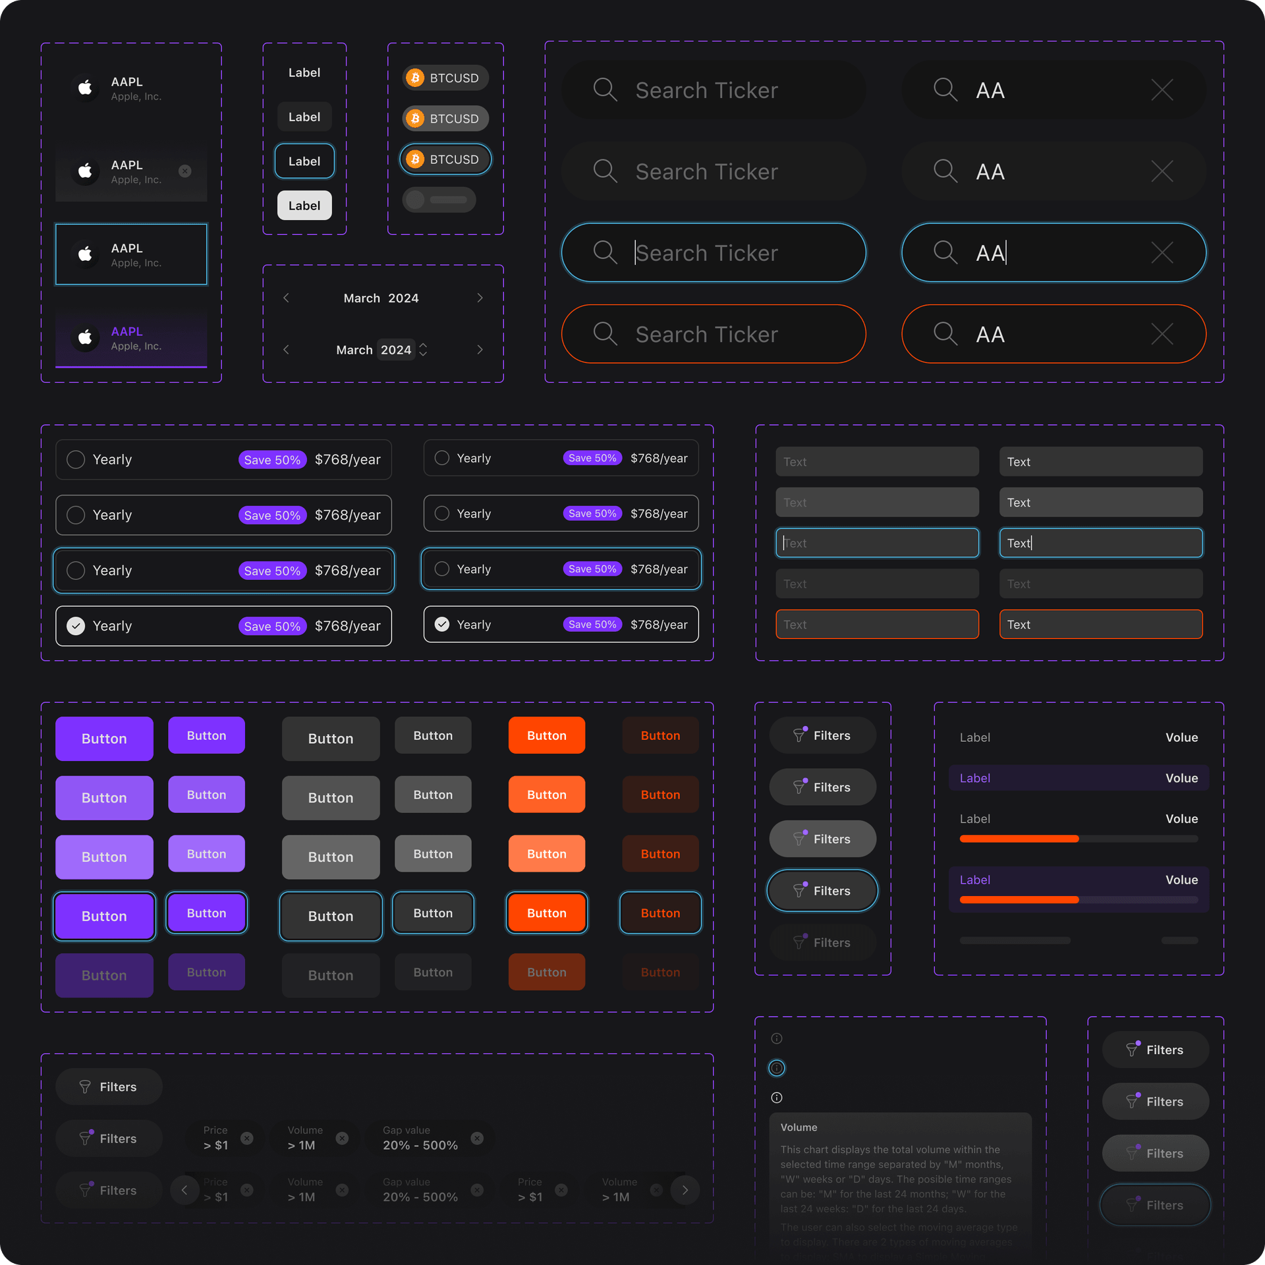Click the white info icon just above the Volume tooltip
The image size is (1265, 1265).
pos(777,1098)
